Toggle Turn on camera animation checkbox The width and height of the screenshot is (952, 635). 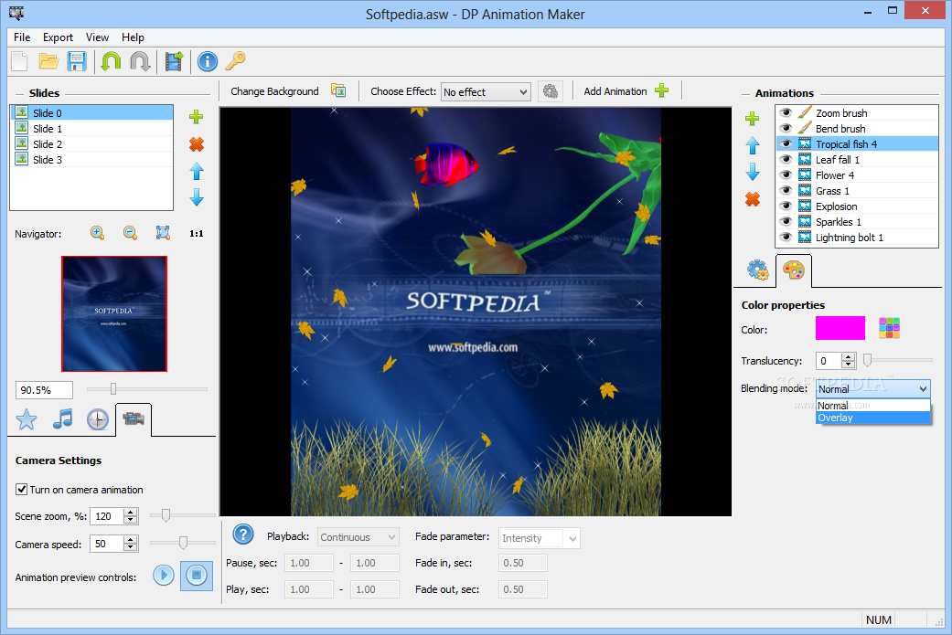[x=21, y=489]
